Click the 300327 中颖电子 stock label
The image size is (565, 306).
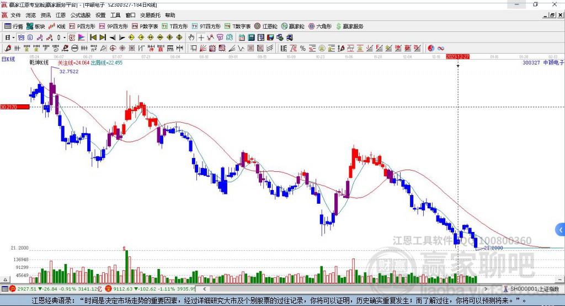point(543,63)
